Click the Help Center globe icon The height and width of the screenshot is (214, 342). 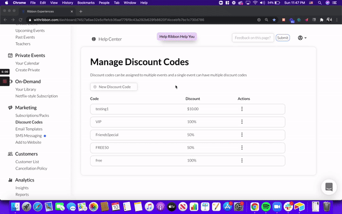point(93,39)
